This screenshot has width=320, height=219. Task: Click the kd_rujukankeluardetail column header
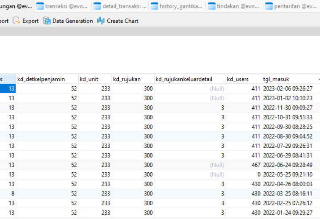pyautogui.click(x=190, y=79)
